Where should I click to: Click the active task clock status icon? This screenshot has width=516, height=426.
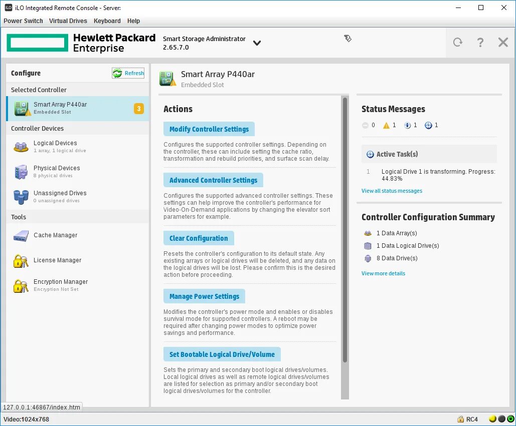(x=428, y=125)
